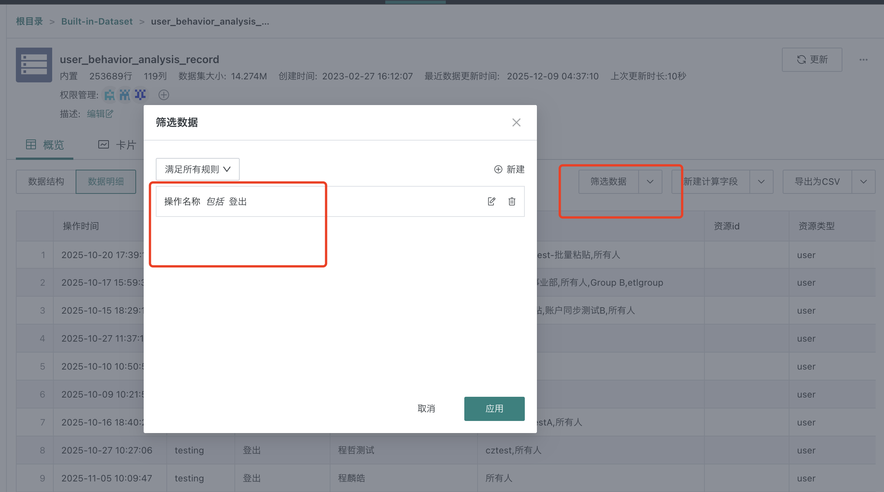Delete the 操作名称 filter rule via trash icon
The width and height of the screenshot is (884, 492).
tap(512, 201)
